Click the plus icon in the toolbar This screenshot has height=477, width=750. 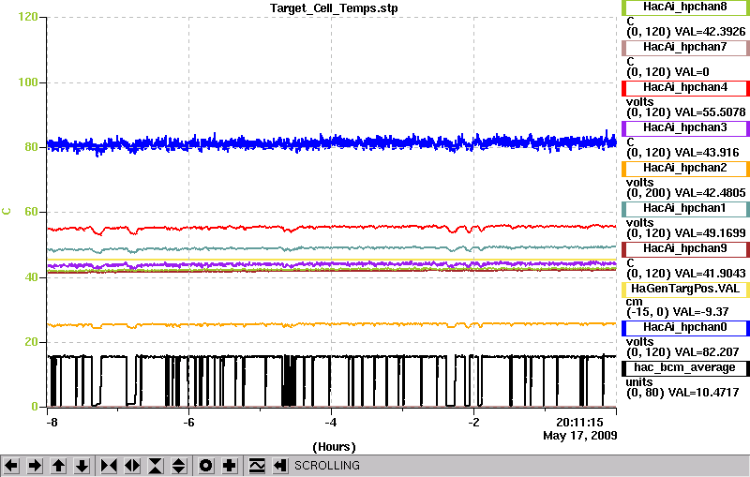click(x=230, y=465)
